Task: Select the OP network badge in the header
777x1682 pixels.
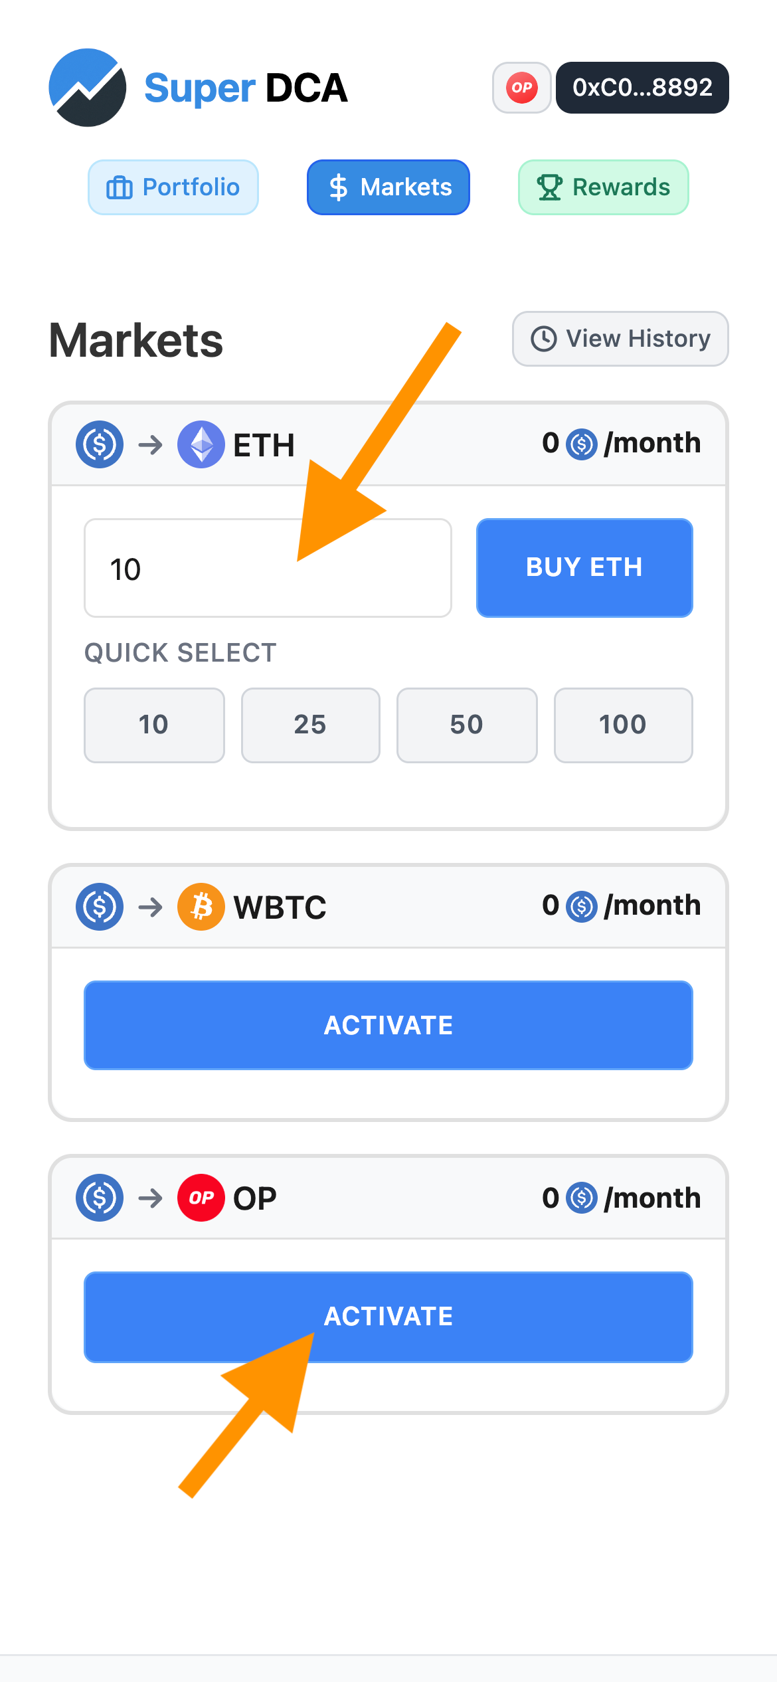Action: click(521, 87)
